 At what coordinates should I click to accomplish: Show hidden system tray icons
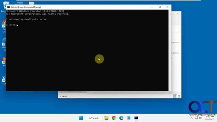tap(192, 118)
